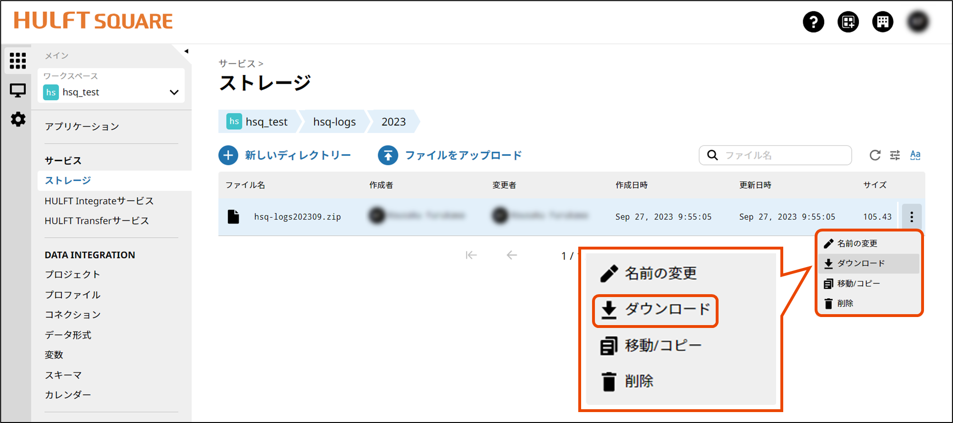Click the file icon of hsq-logs202309.zip
This screenshot has width=953, height=423.
tap(233, 217)
